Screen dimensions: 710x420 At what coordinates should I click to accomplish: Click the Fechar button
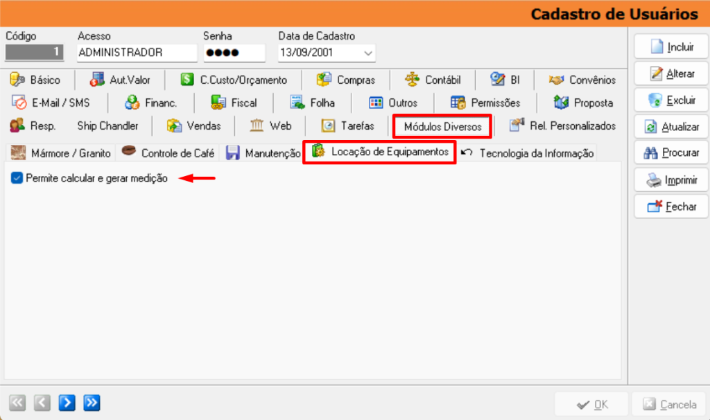click(x=670, y=207)
